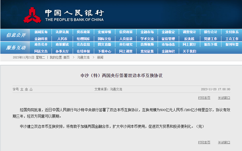Open the 新闻发布 navigation item
The width and height of the screenshot is (242, 151).
[x=41, y=32]
